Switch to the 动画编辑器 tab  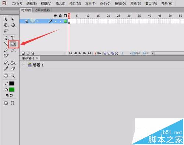coord(42,10)
